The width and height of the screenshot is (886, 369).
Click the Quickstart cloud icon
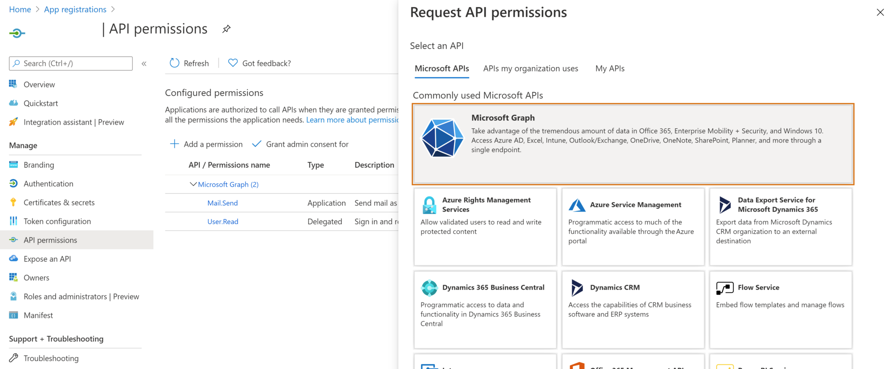pos(13,103)
